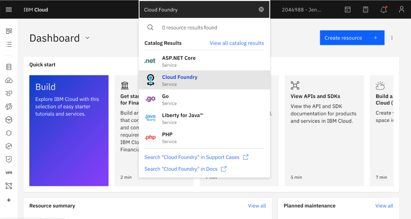
Task: Open account switcher 2046988 - Jen...
Action: coord(301,10)
